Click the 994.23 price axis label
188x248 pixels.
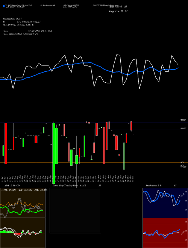(183, 129)
